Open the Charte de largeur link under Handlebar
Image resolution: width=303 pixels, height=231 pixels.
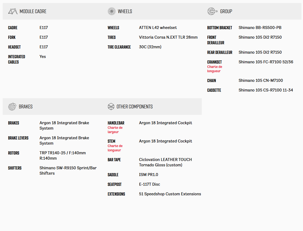pyautogui.click(x=115, y=130)
